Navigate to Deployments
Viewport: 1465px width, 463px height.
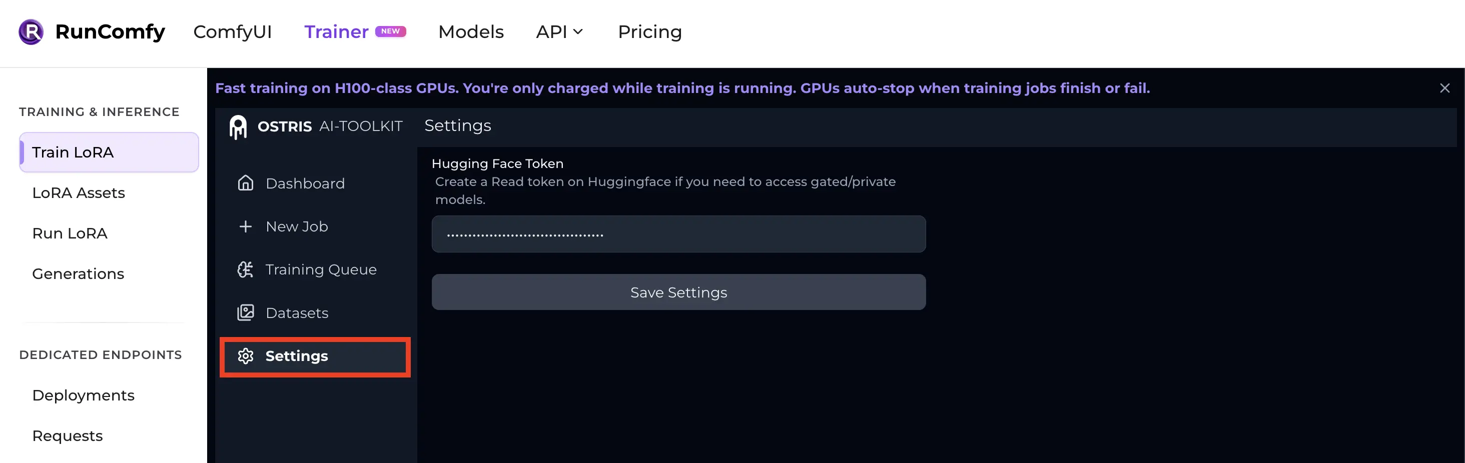(83, 395)
